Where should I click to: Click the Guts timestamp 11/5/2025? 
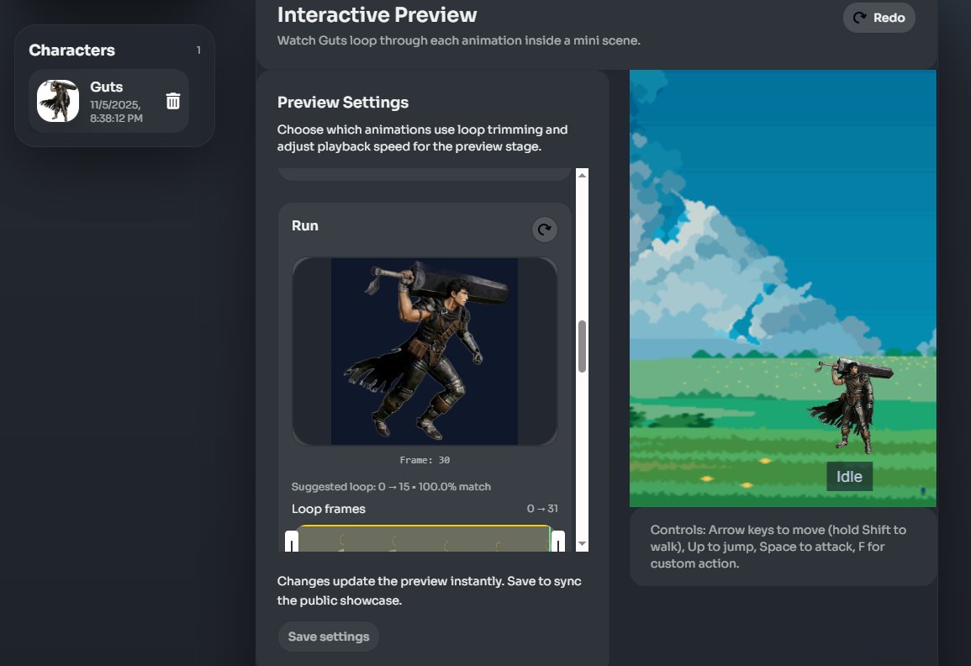point(116,112)
